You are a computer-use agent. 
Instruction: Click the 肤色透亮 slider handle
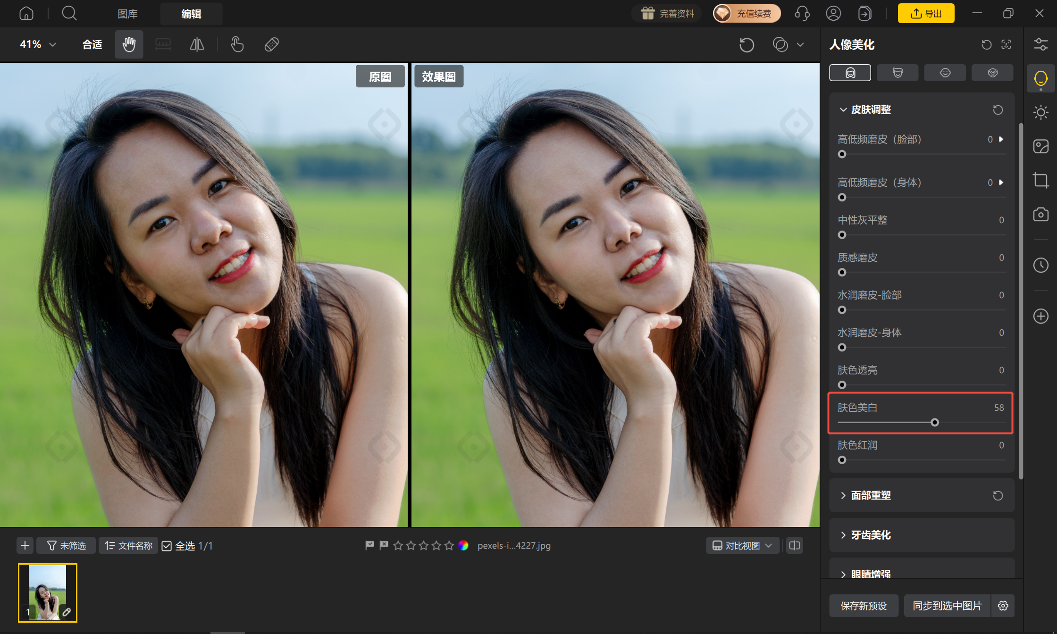(842, 385)
